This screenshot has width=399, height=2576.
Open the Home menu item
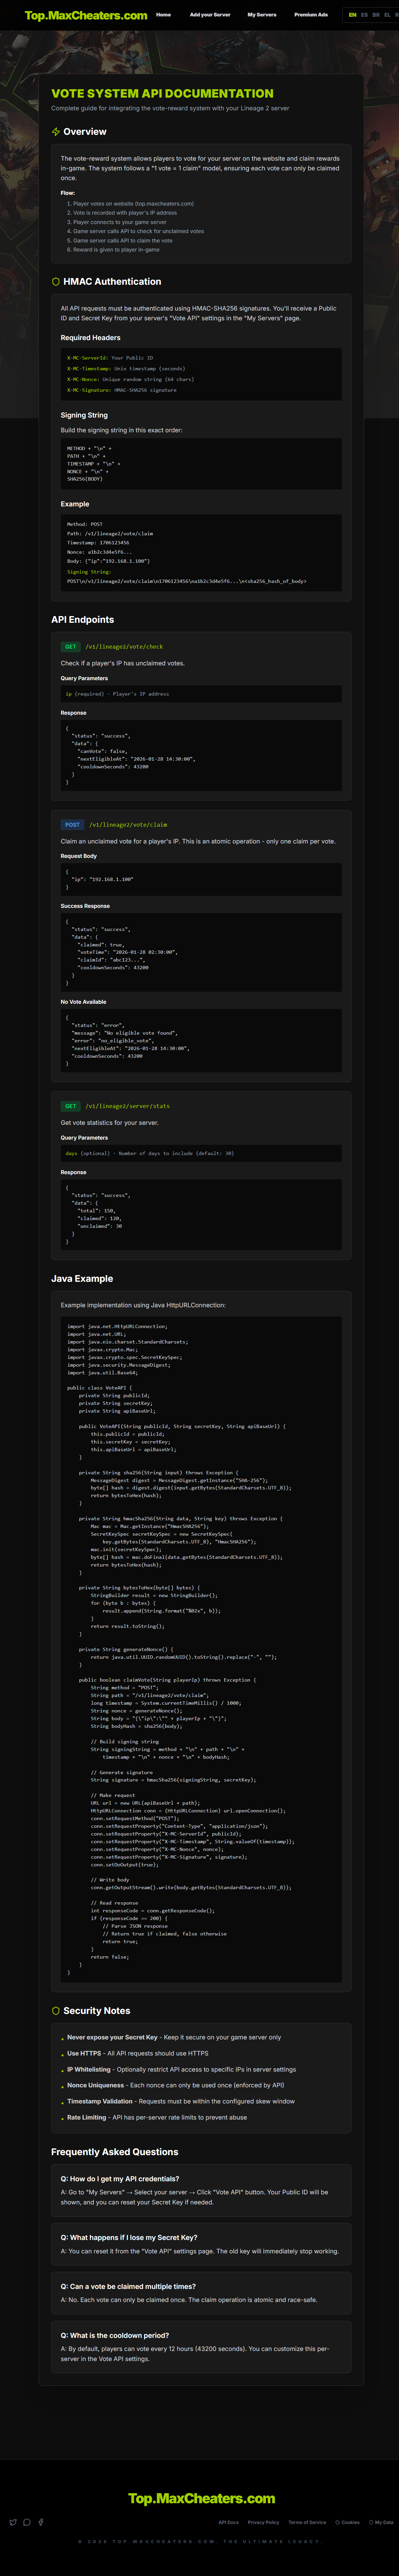pos(163,15)
